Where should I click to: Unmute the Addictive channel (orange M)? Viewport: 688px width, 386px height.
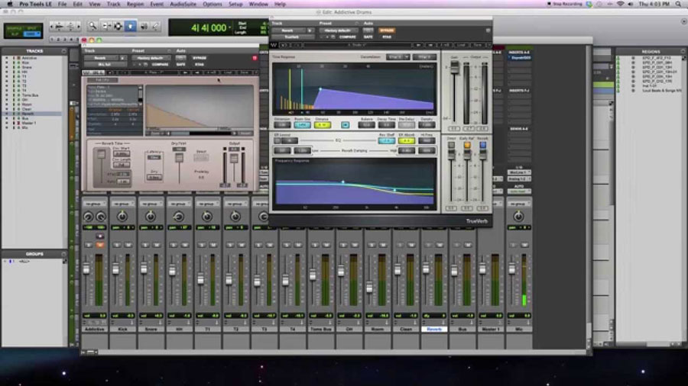(x=100, y=245)
